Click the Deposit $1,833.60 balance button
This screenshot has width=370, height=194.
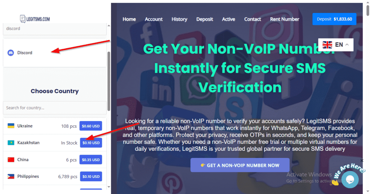(334, 19)
